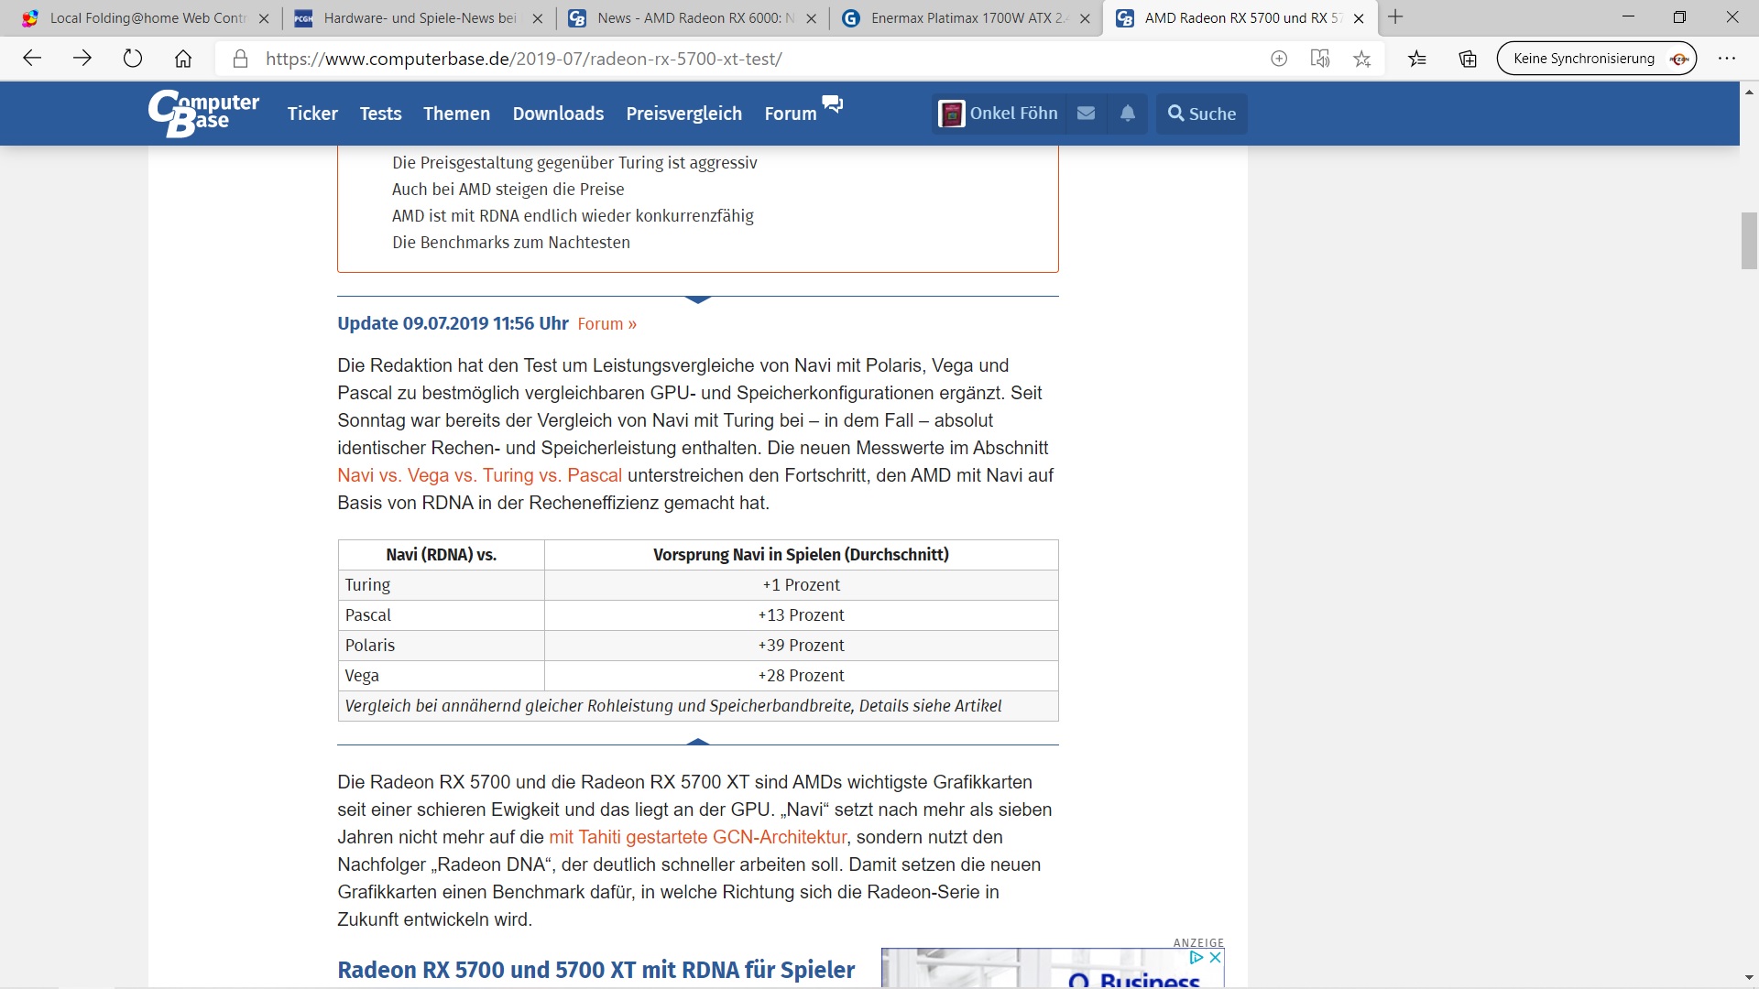The width and height of the screenshot is (1759, 989).
Task: Open the Collections icon
Action: pos(1468,59)
